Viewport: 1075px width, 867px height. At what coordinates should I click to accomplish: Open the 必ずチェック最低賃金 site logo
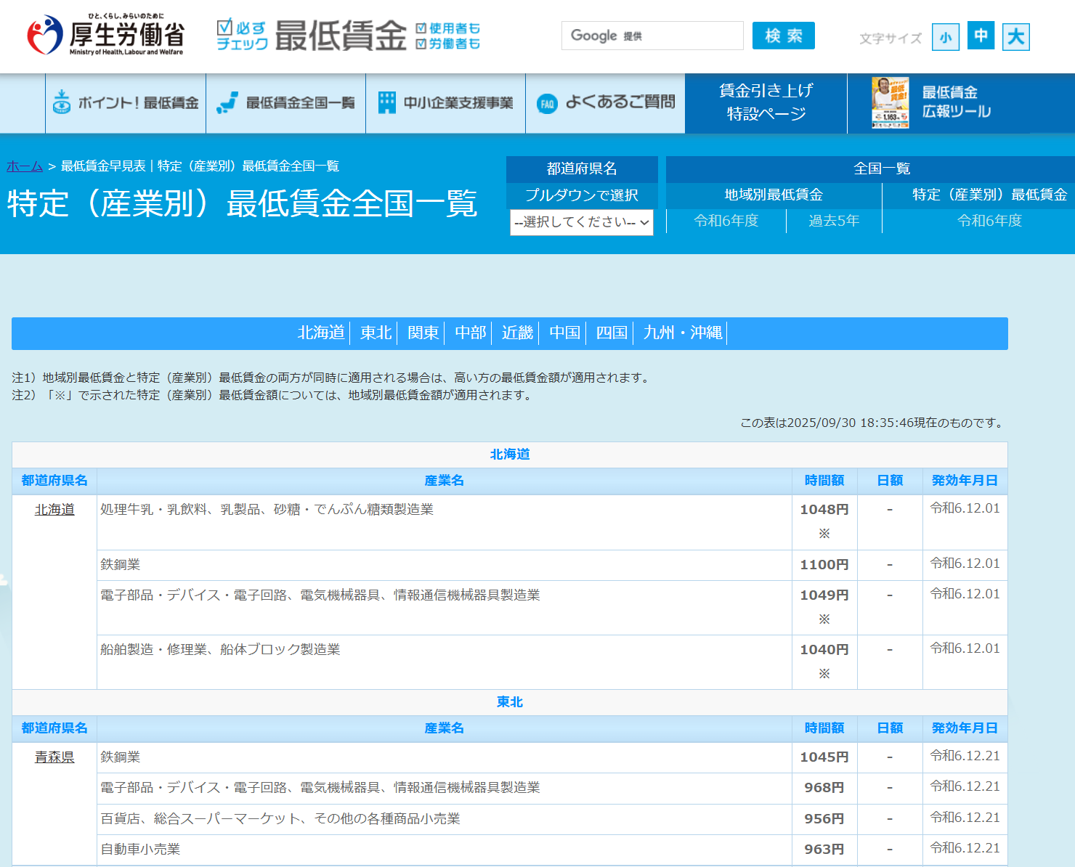[x=349, y=35]
